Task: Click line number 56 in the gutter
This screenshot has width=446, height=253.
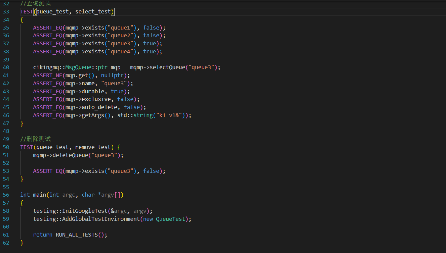Action: point(6,195)
